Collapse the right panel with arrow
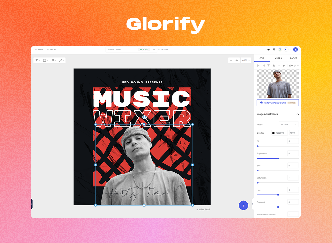Image resolution: width=332 pixels, height=243 pixels. pos(253,204)
